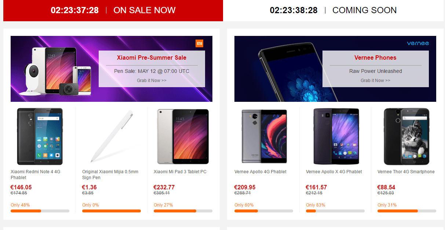445x230 pixels.
Task: Click the orange Mi logo icon
Action: pyautogui.click(x=199, y=44)
